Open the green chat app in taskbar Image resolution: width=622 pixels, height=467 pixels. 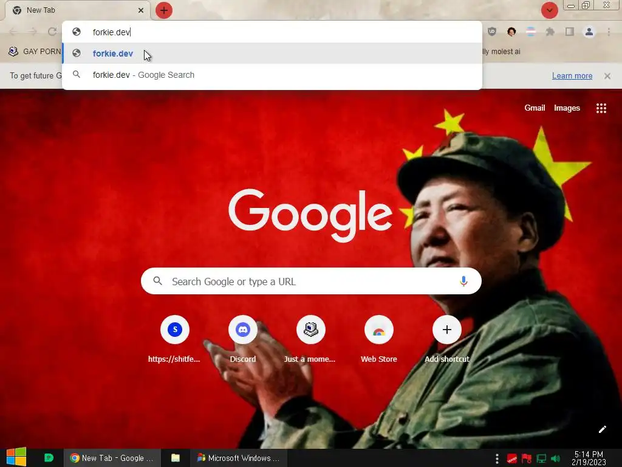tap(49, 458)
